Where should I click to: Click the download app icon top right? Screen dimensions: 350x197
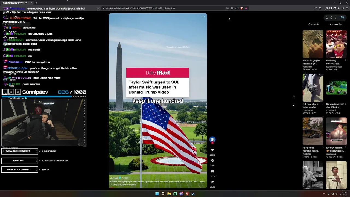336,18
